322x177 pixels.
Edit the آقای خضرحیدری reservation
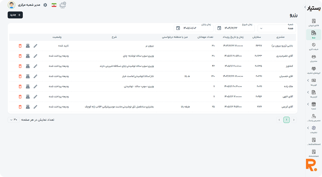(35, 56)
